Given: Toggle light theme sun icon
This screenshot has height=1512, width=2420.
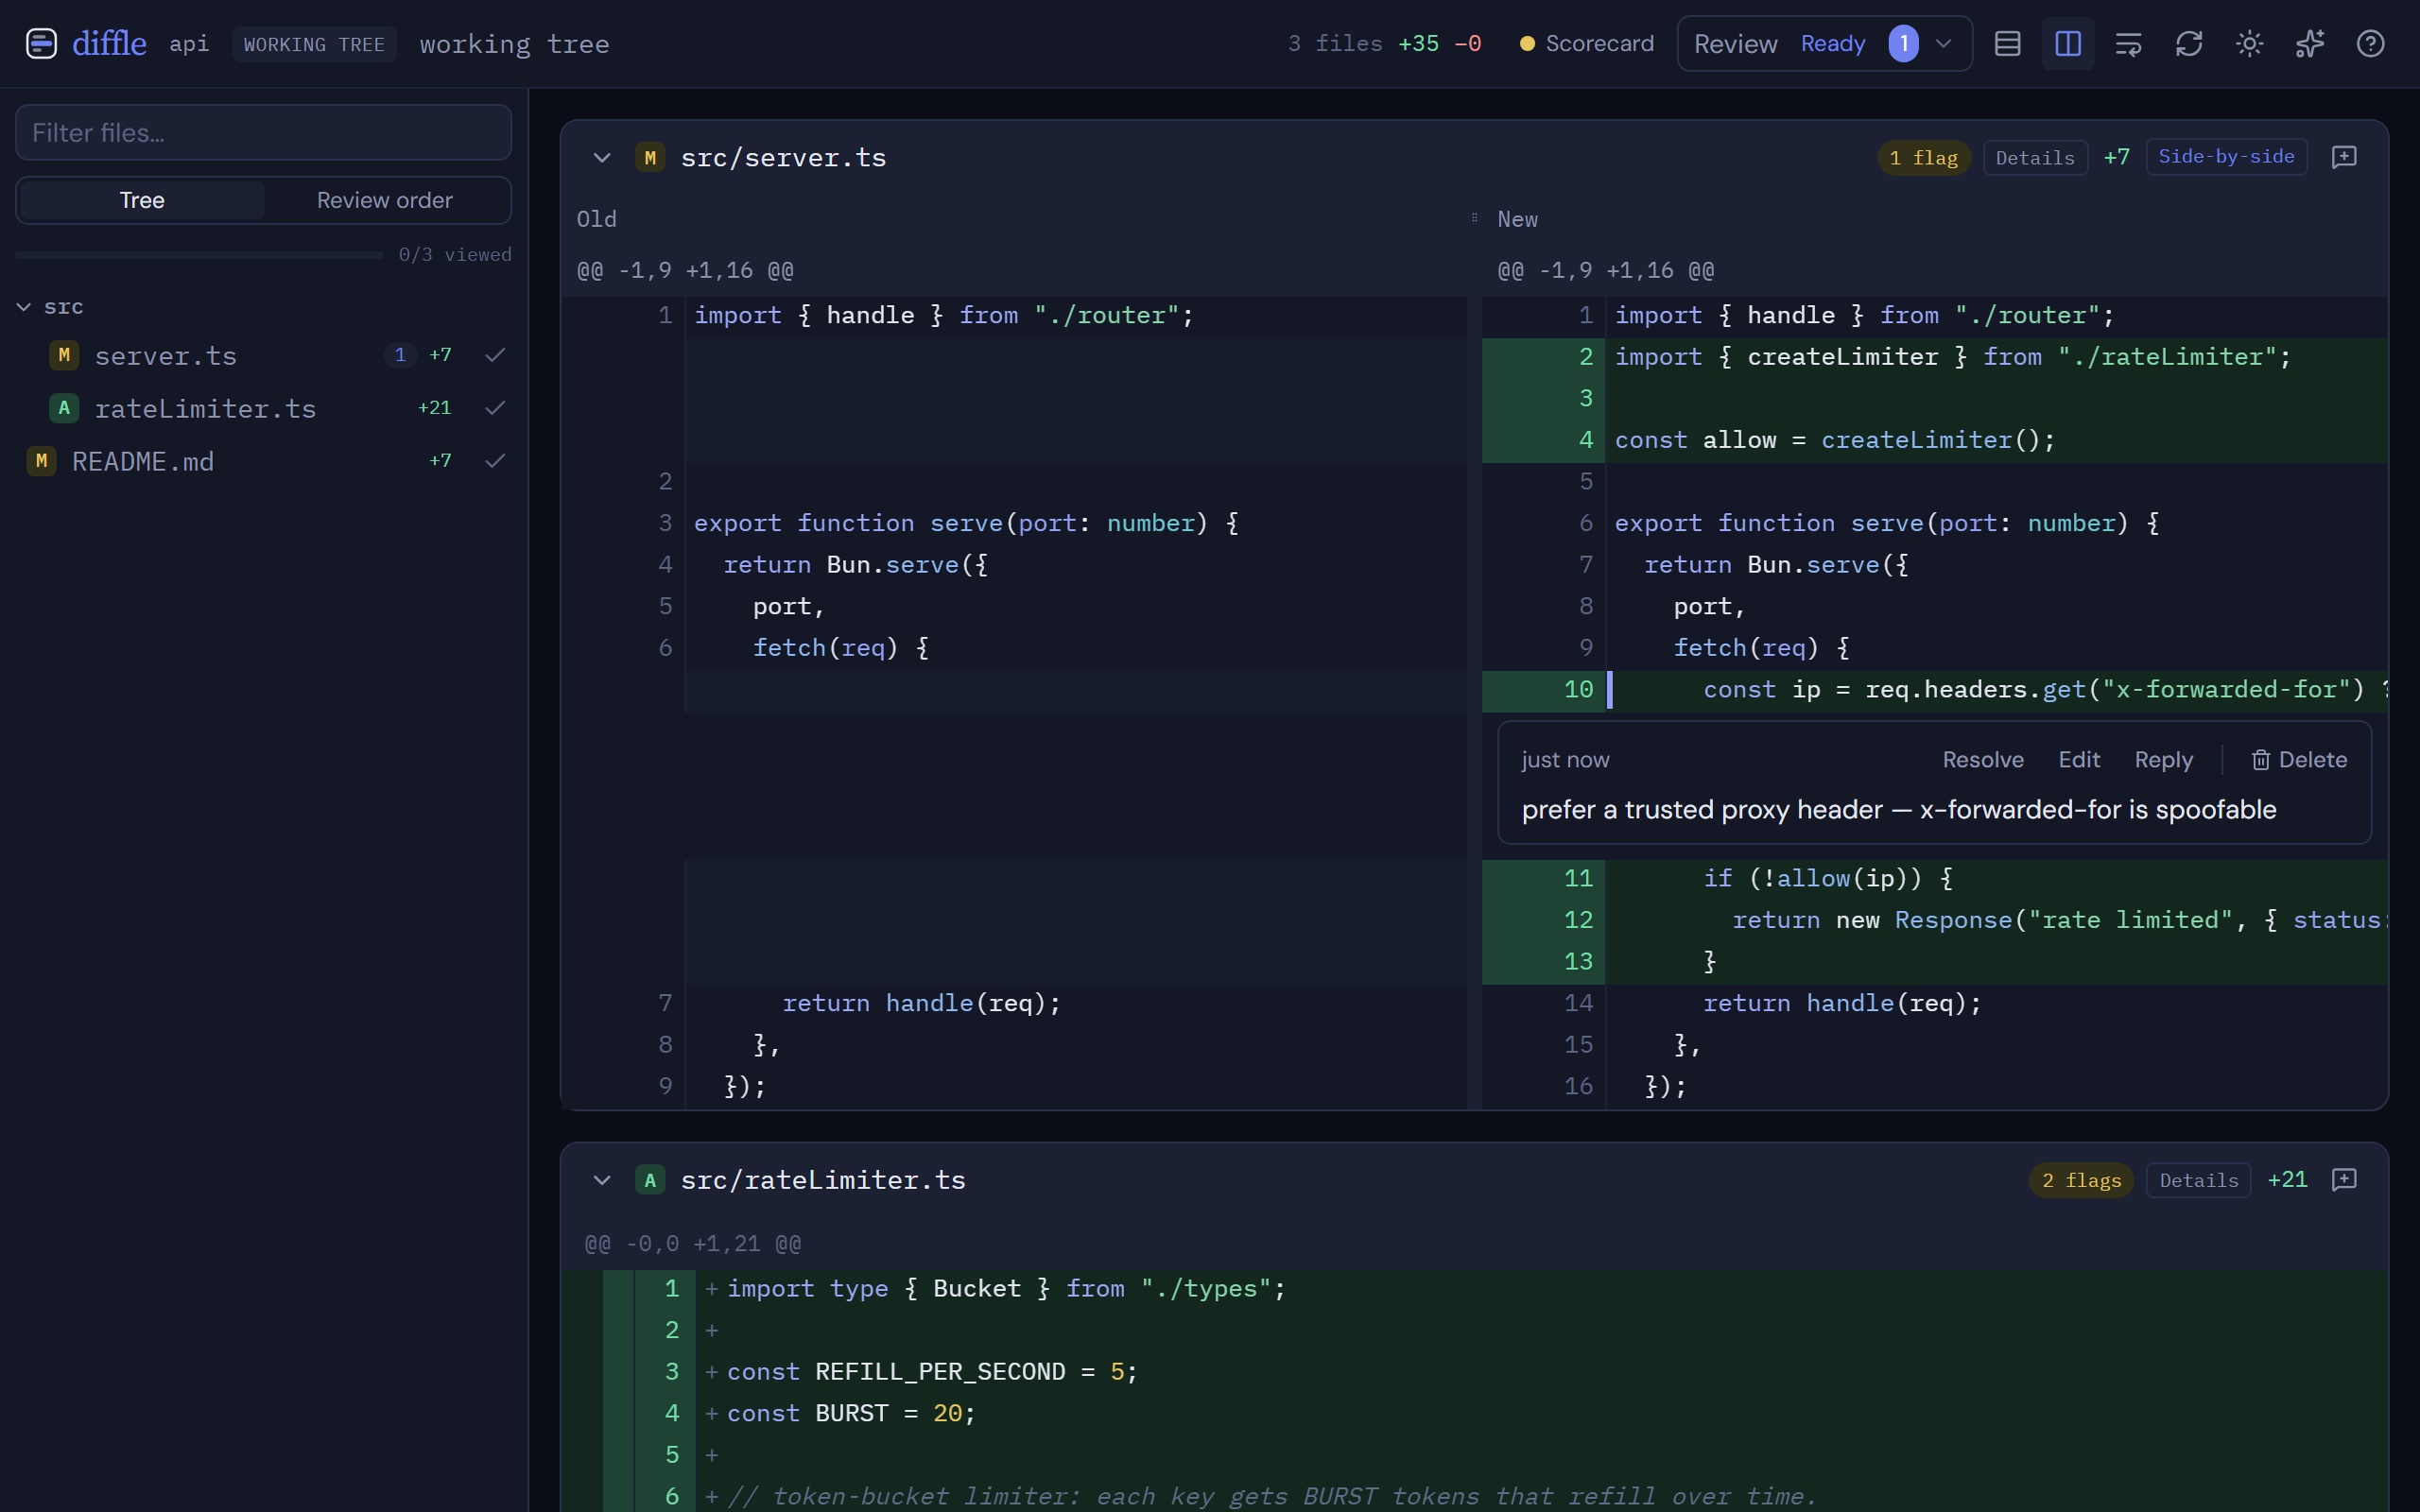Looking at the screenshot, I should coord(2249,44).
